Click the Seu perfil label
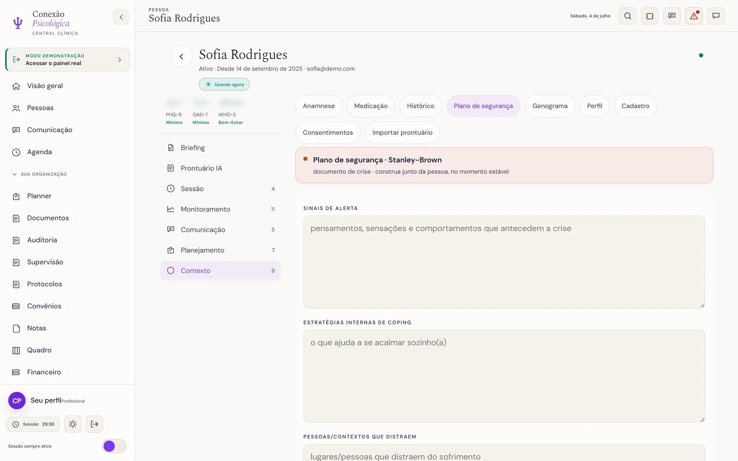This screenshot has width=738, height=461. pyautogui.click(x=46, y=401)
